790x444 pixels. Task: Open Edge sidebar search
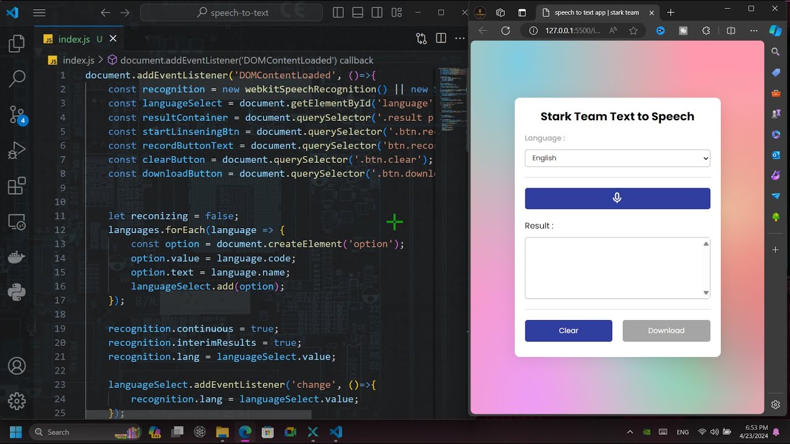click(776, 52)
